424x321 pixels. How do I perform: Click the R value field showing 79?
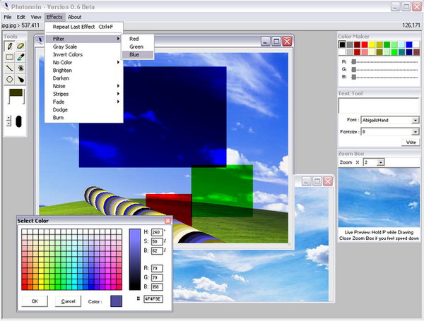[x=157, y=268]
